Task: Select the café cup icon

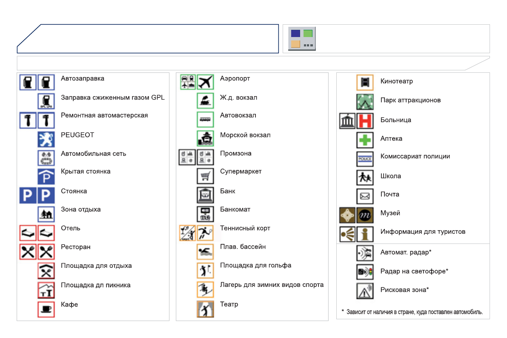Action: coord(46,309)
